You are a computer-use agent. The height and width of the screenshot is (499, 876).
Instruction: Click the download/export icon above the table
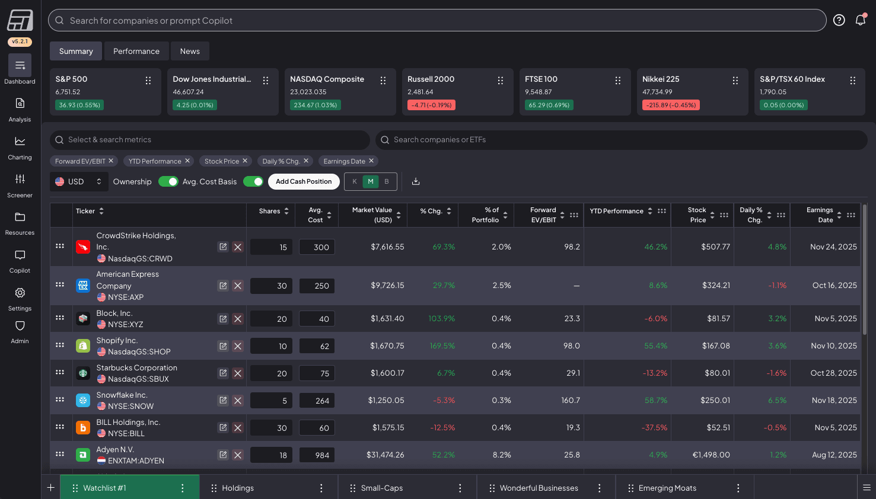[415, 181]
